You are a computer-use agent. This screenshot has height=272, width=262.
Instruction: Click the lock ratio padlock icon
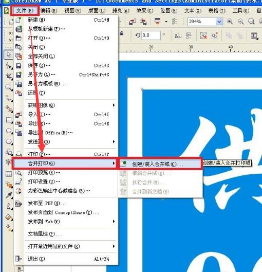[x=122, y=33]
